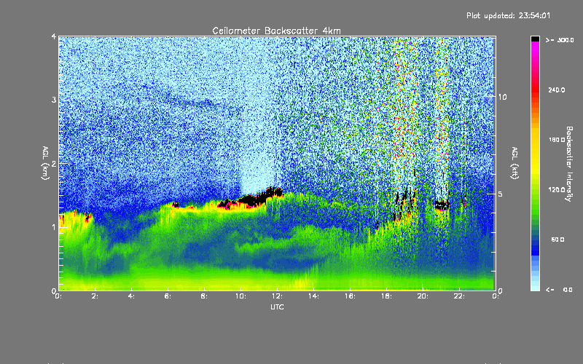The width and height of the screenshot is (583, 364).
Task: Click the '2' km tick label on the left axis
Action: point(54,163)
